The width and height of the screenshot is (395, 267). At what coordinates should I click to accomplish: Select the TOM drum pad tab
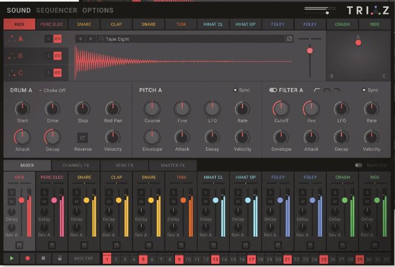pyautogui.click(x=181, y=24)
